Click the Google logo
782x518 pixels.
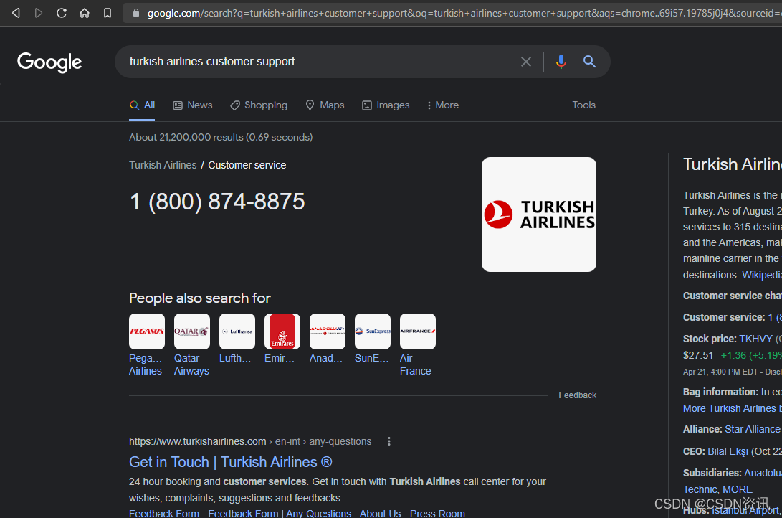coord(49,62)
